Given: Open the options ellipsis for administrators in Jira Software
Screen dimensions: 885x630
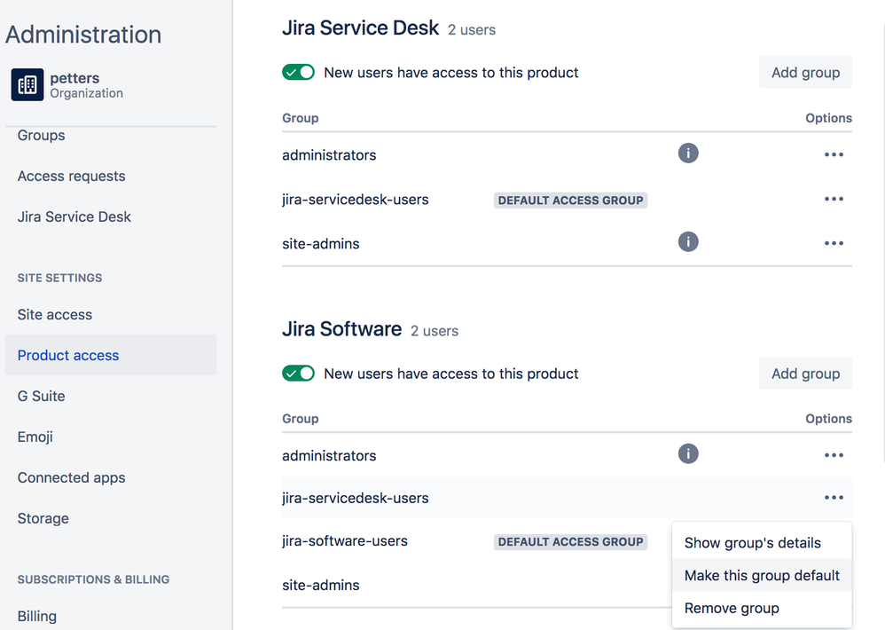Looking at the screenshot, I should pyautogui.click(x=834, y=454).
